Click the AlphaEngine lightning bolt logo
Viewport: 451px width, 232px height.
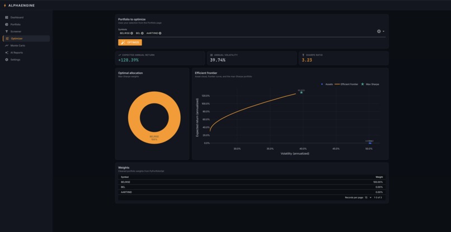point(4,6)
